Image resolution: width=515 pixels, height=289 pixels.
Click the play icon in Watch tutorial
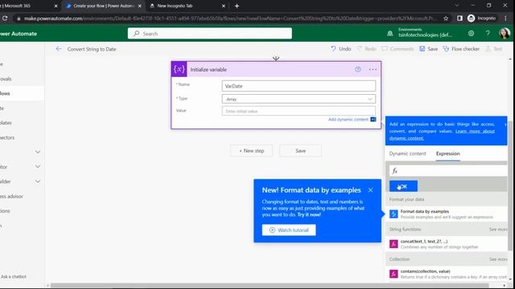[272, 230]
